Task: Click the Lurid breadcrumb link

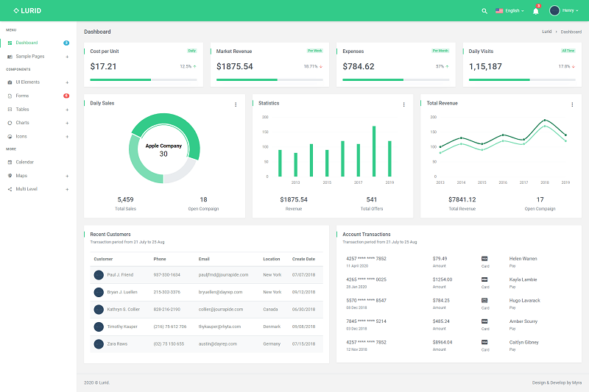Action: tap(546, 32)
